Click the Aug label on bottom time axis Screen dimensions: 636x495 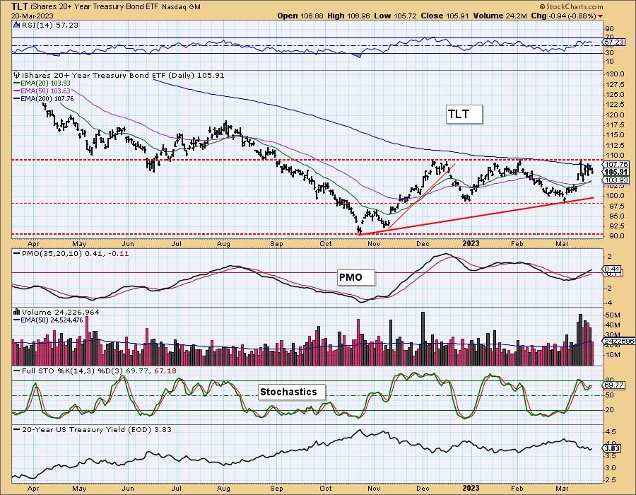coord(223,489)
